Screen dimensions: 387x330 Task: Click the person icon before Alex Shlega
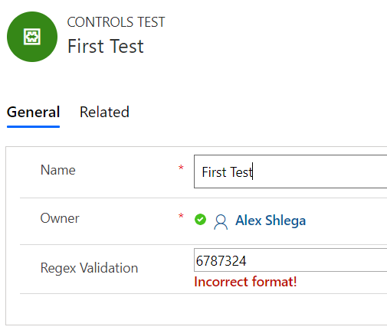tap(221, 222)
